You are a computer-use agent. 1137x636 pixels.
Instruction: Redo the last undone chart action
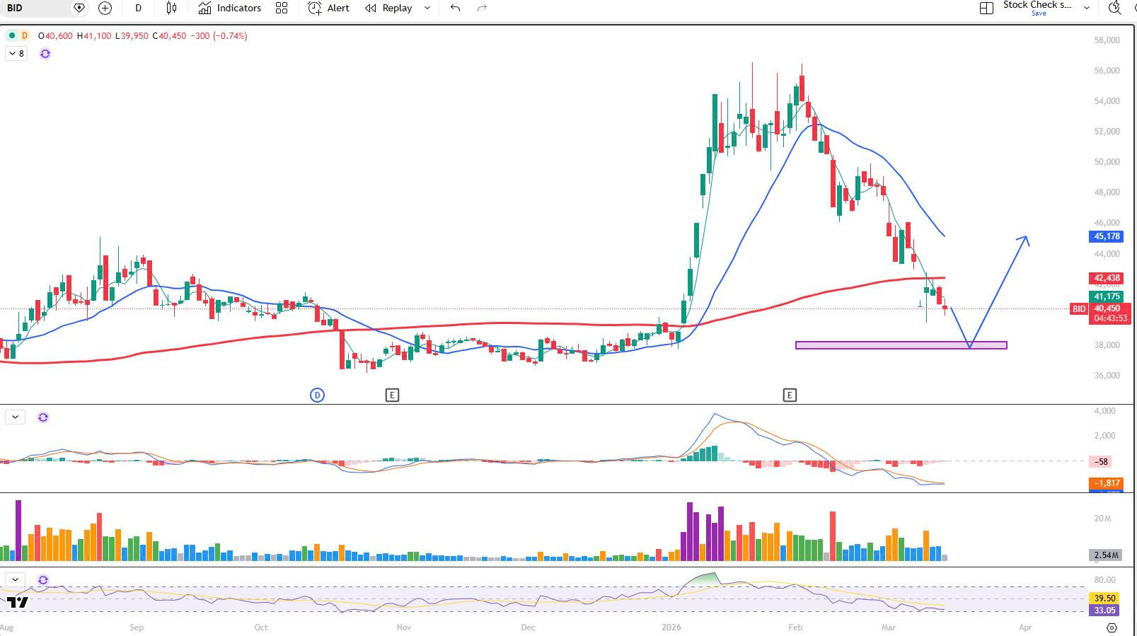[x=482, y=8]
